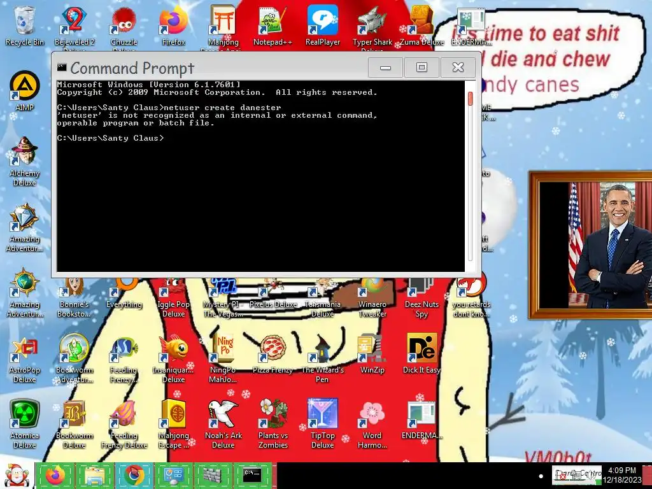The width and height of the screenshot is (652, 489).
Task: Minimize the Command Prompt window
Action: click(x=385, y=67)
